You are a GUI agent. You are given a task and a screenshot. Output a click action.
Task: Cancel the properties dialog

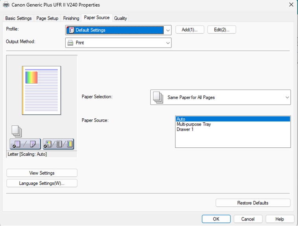[x=248, y=219]
